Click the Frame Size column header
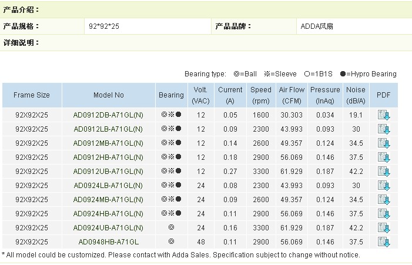This screenshot has width=412, height=265. pos(32,95)
